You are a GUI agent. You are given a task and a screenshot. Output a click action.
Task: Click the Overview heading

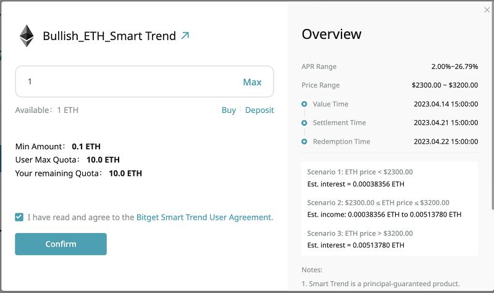[332, 34]
